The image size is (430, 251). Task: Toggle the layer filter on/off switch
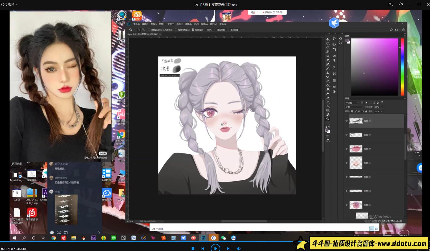tap(382, 102)
